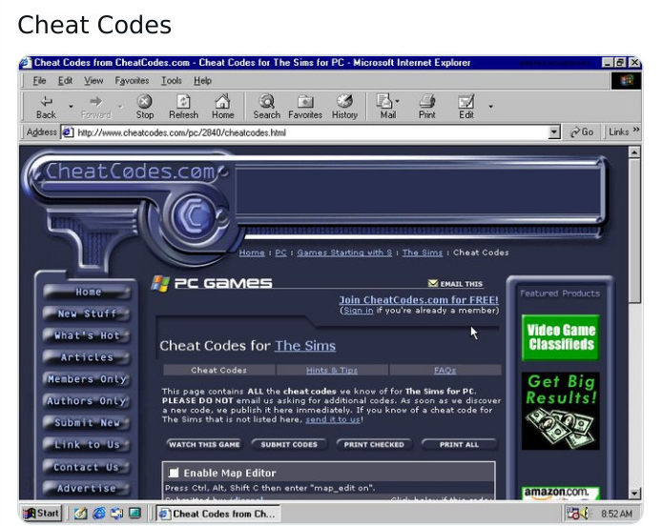The image size is (662, 526).
Task: Click the Watch This Game button
Action: click(x=204, y=445)
